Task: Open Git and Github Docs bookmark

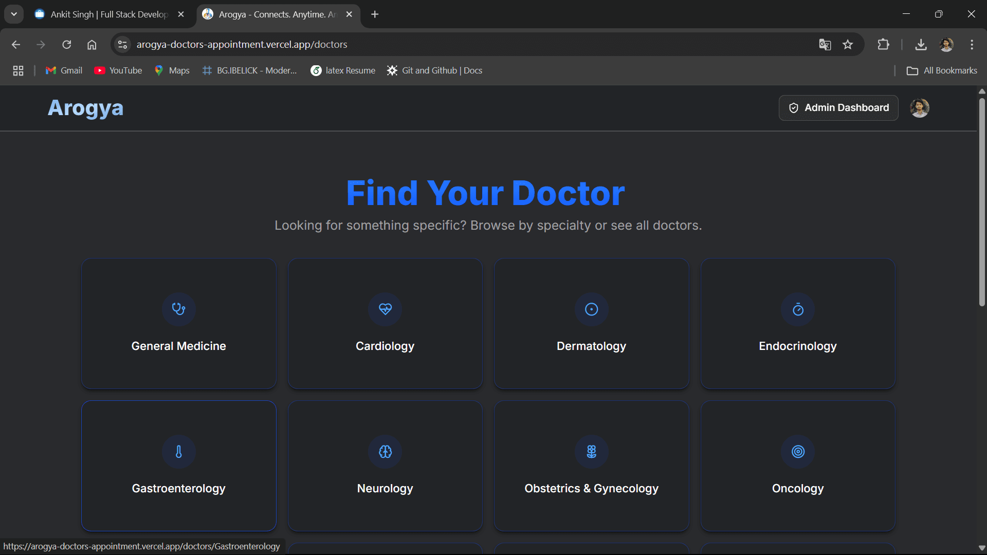Action: pos(434,70)
